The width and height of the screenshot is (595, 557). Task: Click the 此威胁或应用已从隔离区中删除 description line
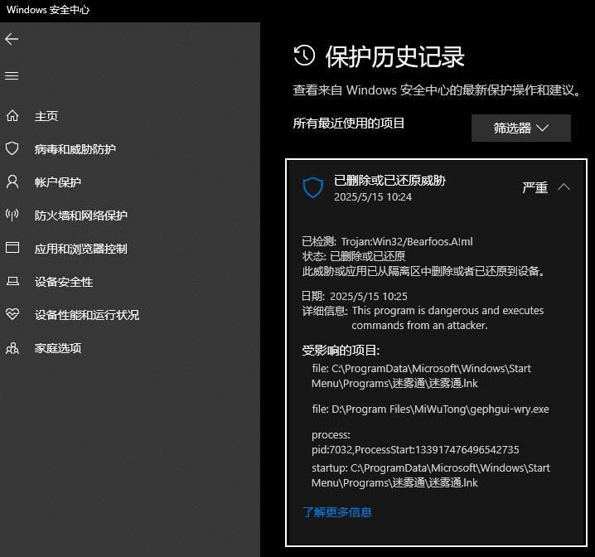pyautogui.click(x=423, y=271)
